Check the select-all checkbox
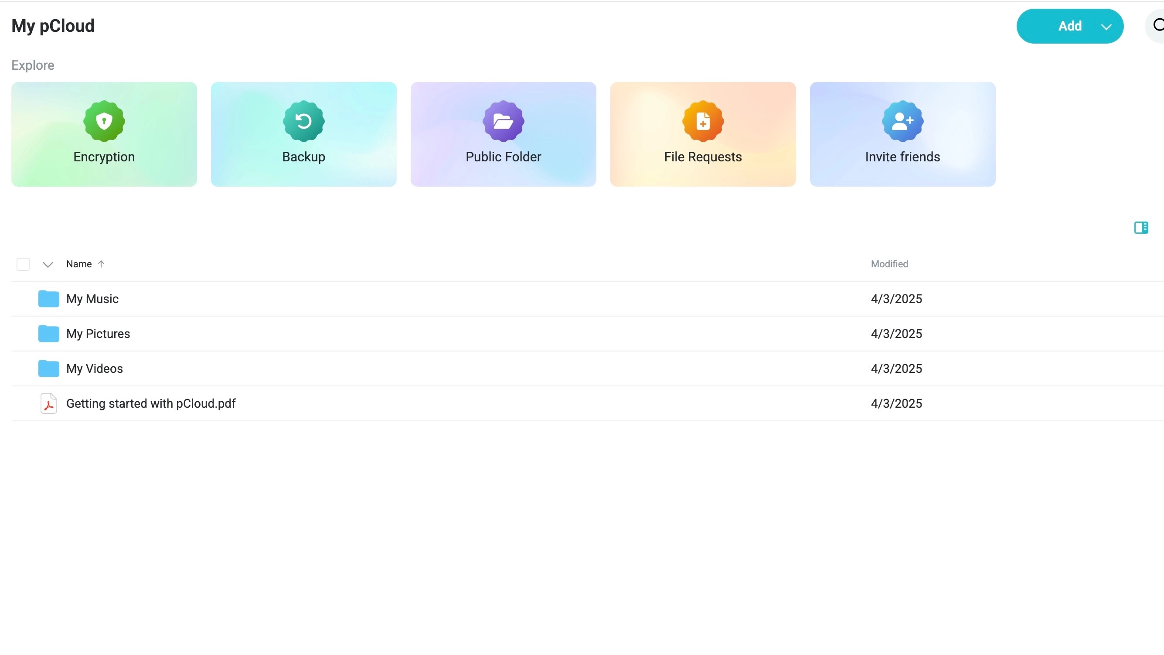 point(23,264)
